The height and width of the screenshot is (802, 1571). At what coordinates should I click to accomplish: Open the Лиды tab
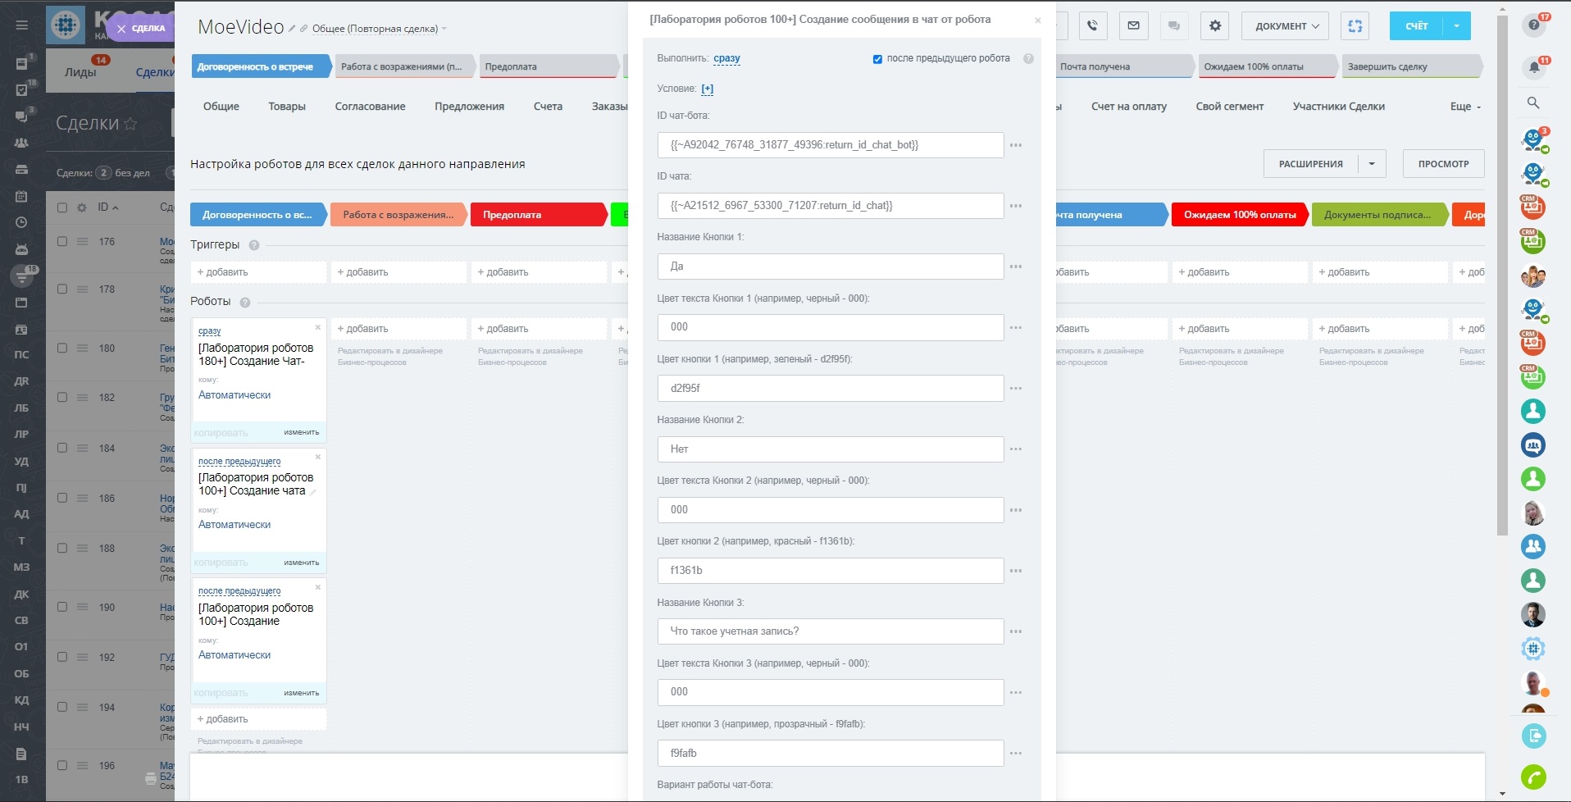point(80,72)
